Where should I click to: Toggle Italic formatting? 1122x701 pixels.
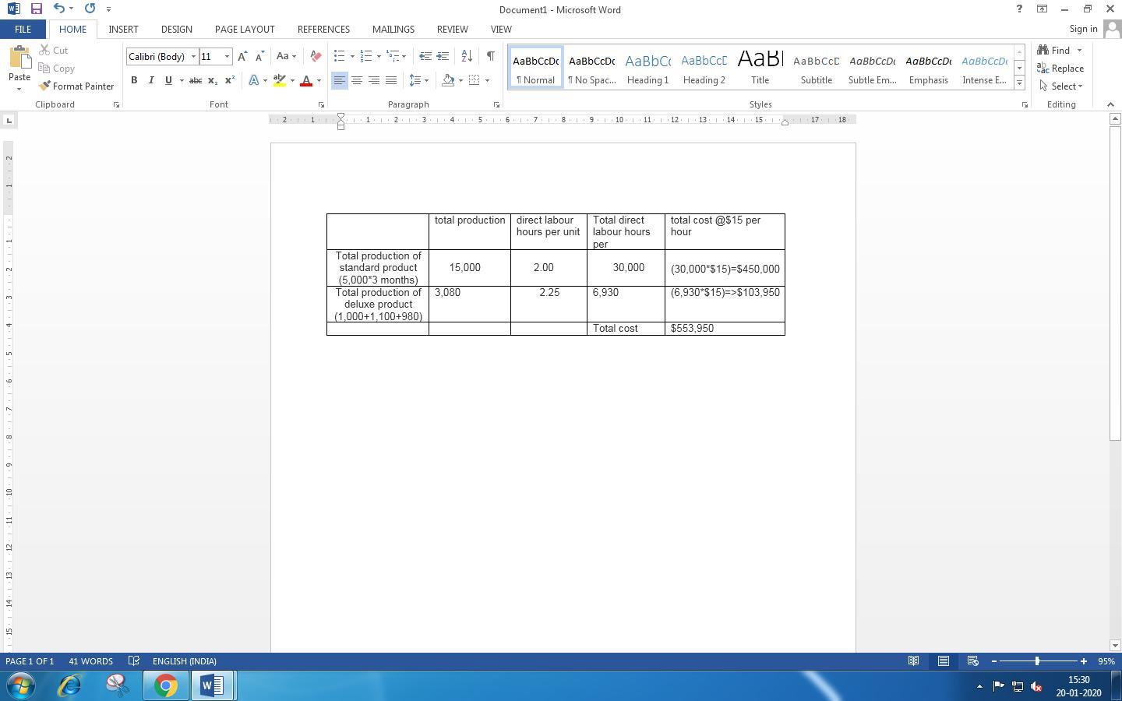(151, 80)
